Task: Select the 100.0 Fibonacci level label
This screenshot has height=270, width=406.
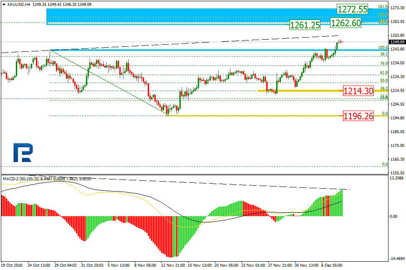Action: coord(383,48)
